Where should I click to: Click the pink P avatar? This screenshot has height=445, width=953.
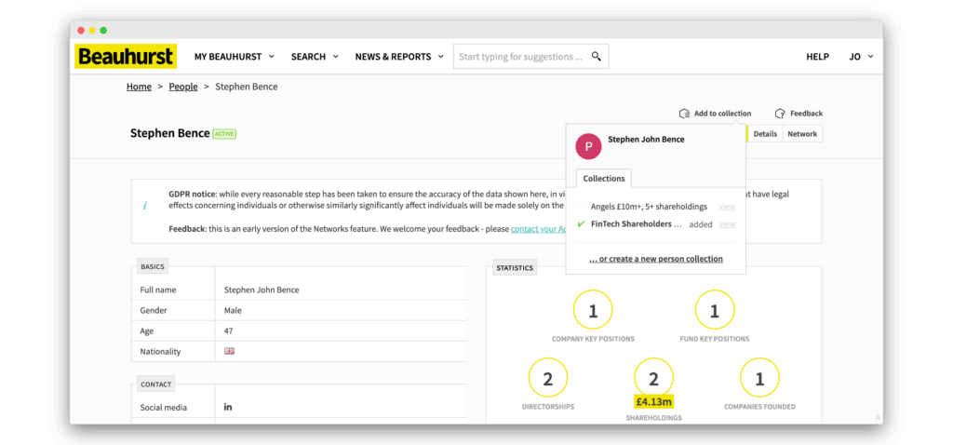(588, 146)
